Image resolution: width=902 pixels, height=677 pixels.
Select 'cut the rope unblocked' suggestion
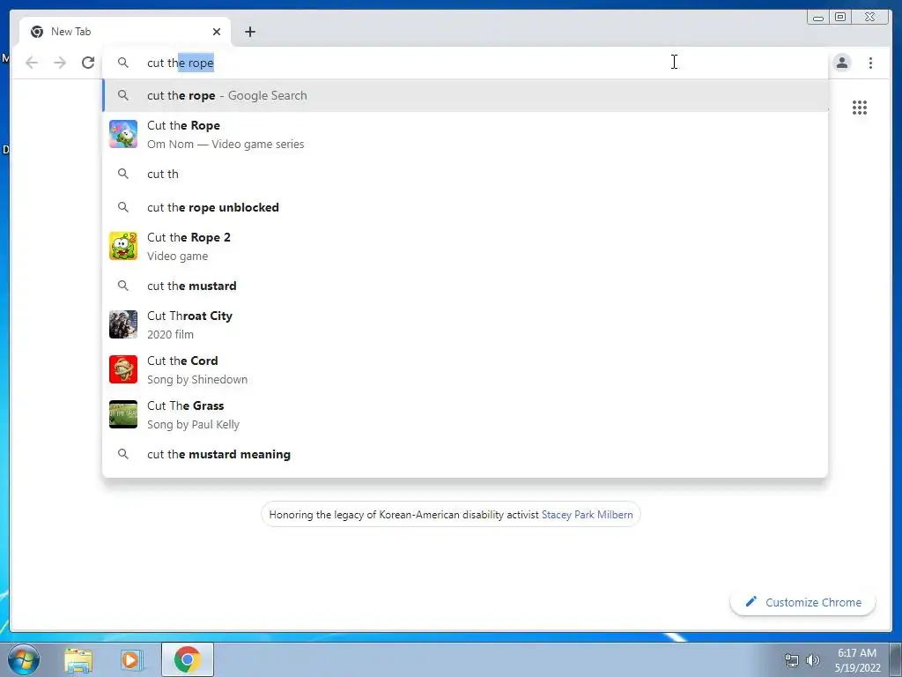click(x=465, y=207)
